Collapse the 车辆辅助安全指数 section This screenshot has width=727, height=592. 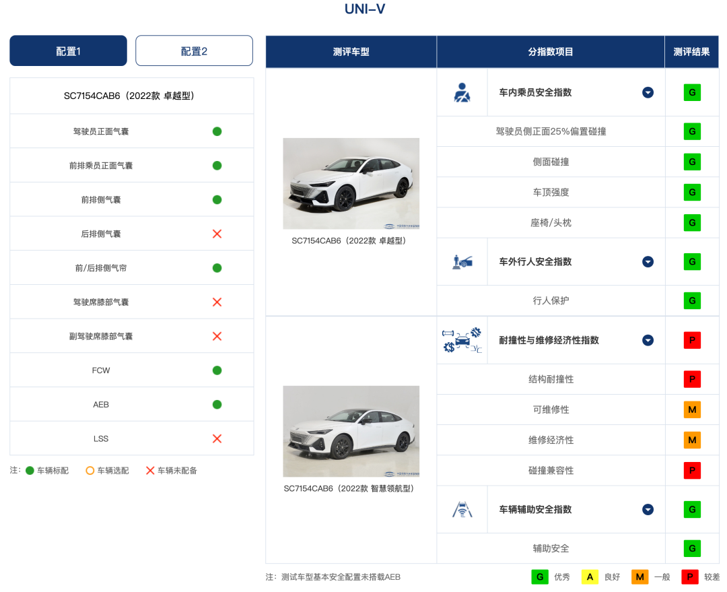tap(648, 510)
